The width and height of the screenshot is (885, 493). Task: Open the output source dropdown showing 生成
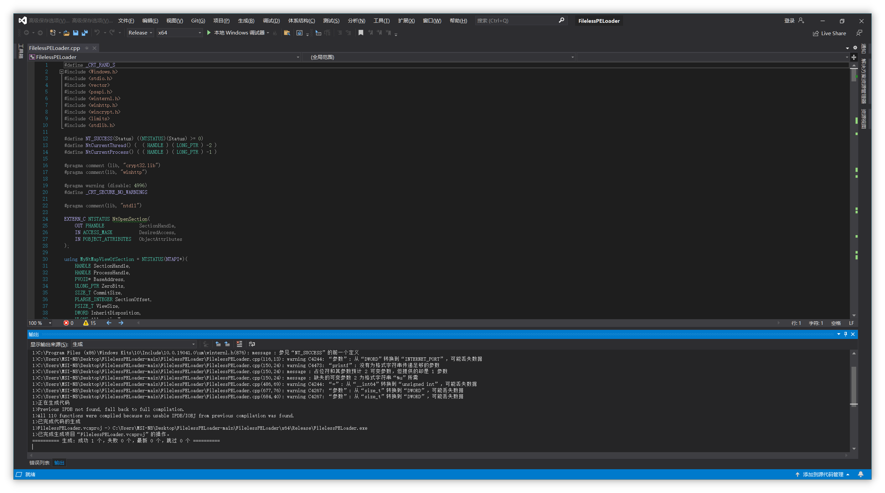(x=134, y=344)
